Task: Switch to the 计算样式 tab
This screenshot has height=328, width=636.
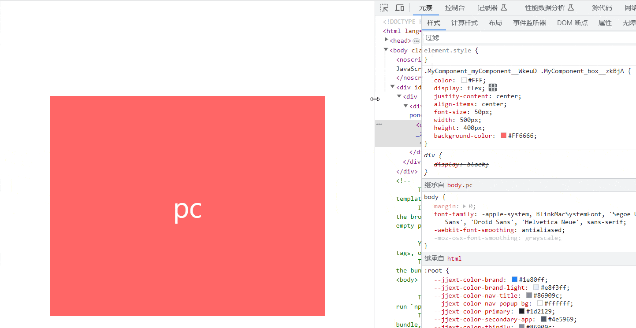Action: pyautogui.click(x=465, y=23)
